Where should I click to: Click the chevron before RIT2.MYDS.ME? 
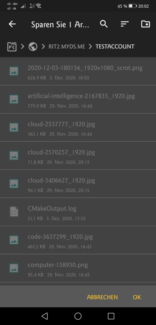[43, 47]
